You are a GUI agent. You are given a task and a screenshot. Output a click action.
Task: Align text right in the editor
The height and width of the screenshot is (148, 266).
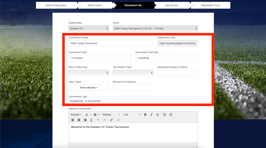coord(85,120)
